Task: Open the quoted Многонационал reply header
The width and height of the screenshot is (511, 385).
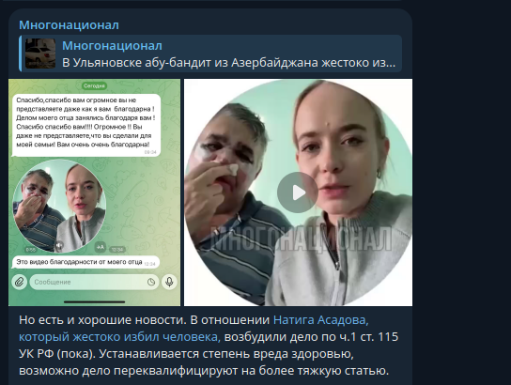Action: coord(112,46)
